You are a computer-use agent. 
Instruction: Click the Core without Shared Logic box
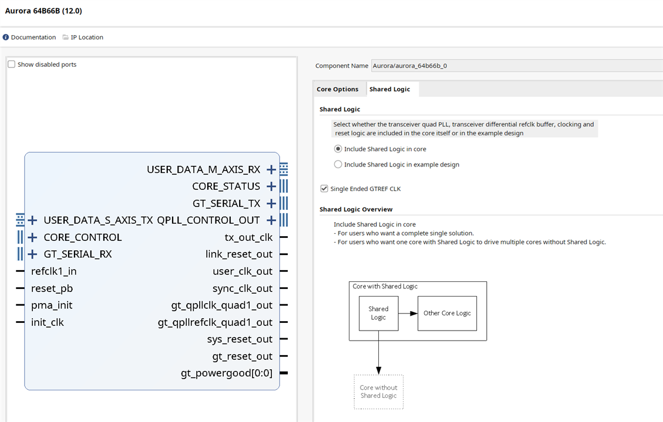379,392
